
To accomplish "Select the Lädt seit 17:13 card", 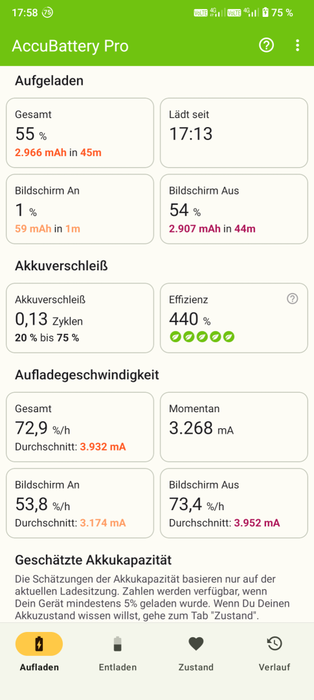I will coord(234,133).
